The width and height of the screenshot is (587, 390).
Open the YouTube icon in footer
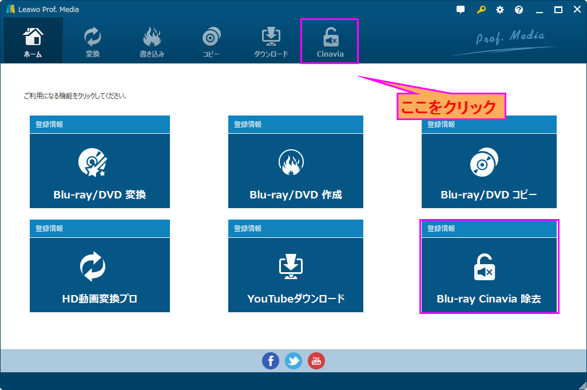(x=316, y=361)
